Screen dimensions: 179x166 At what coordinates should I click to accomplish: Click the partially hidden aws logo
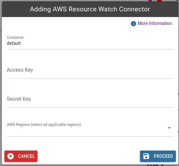(155, 165)
